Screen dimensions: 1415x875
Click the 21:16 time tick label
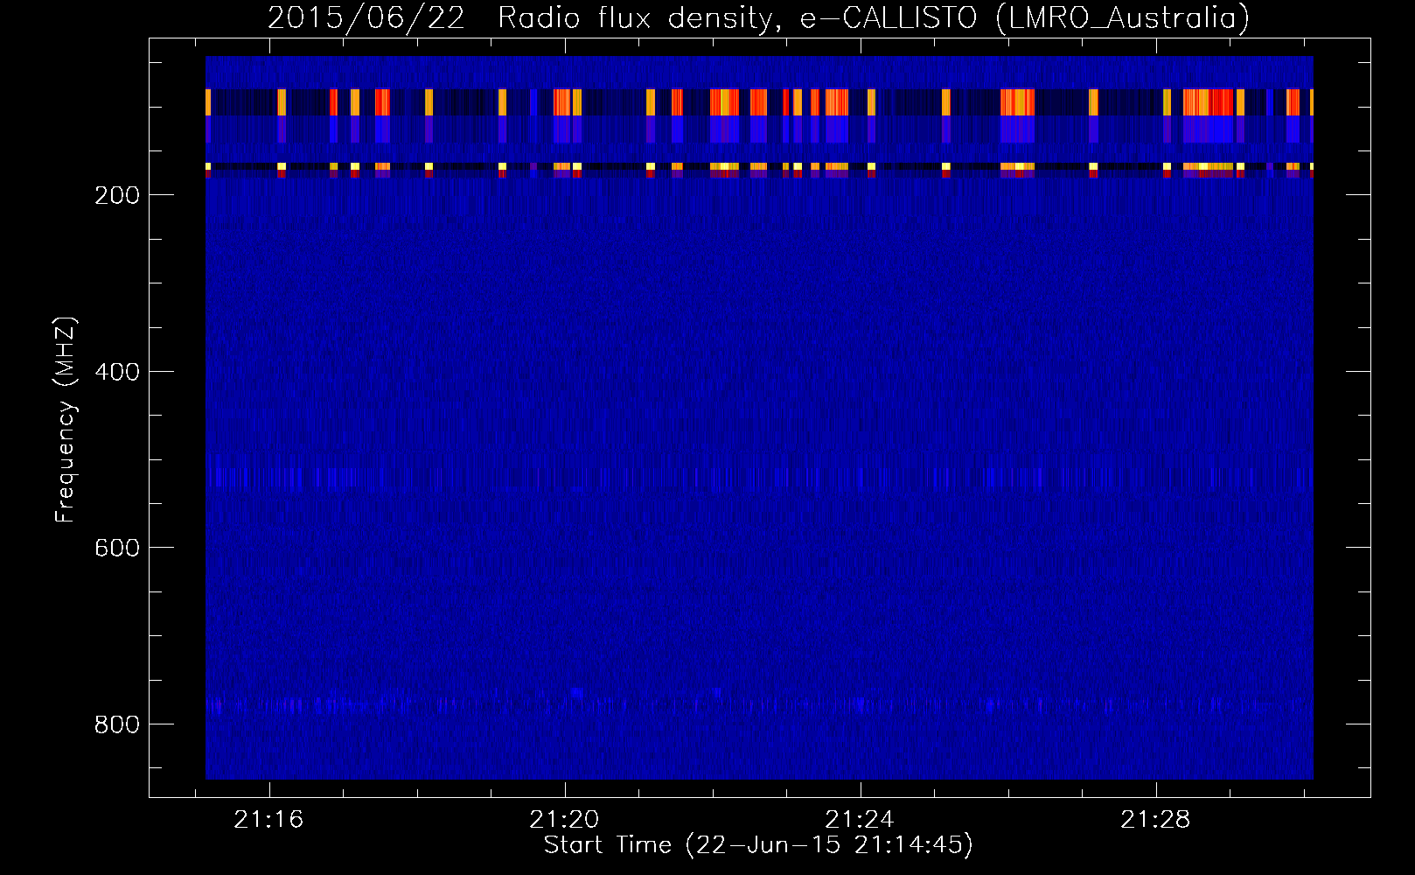coord(268,819)
